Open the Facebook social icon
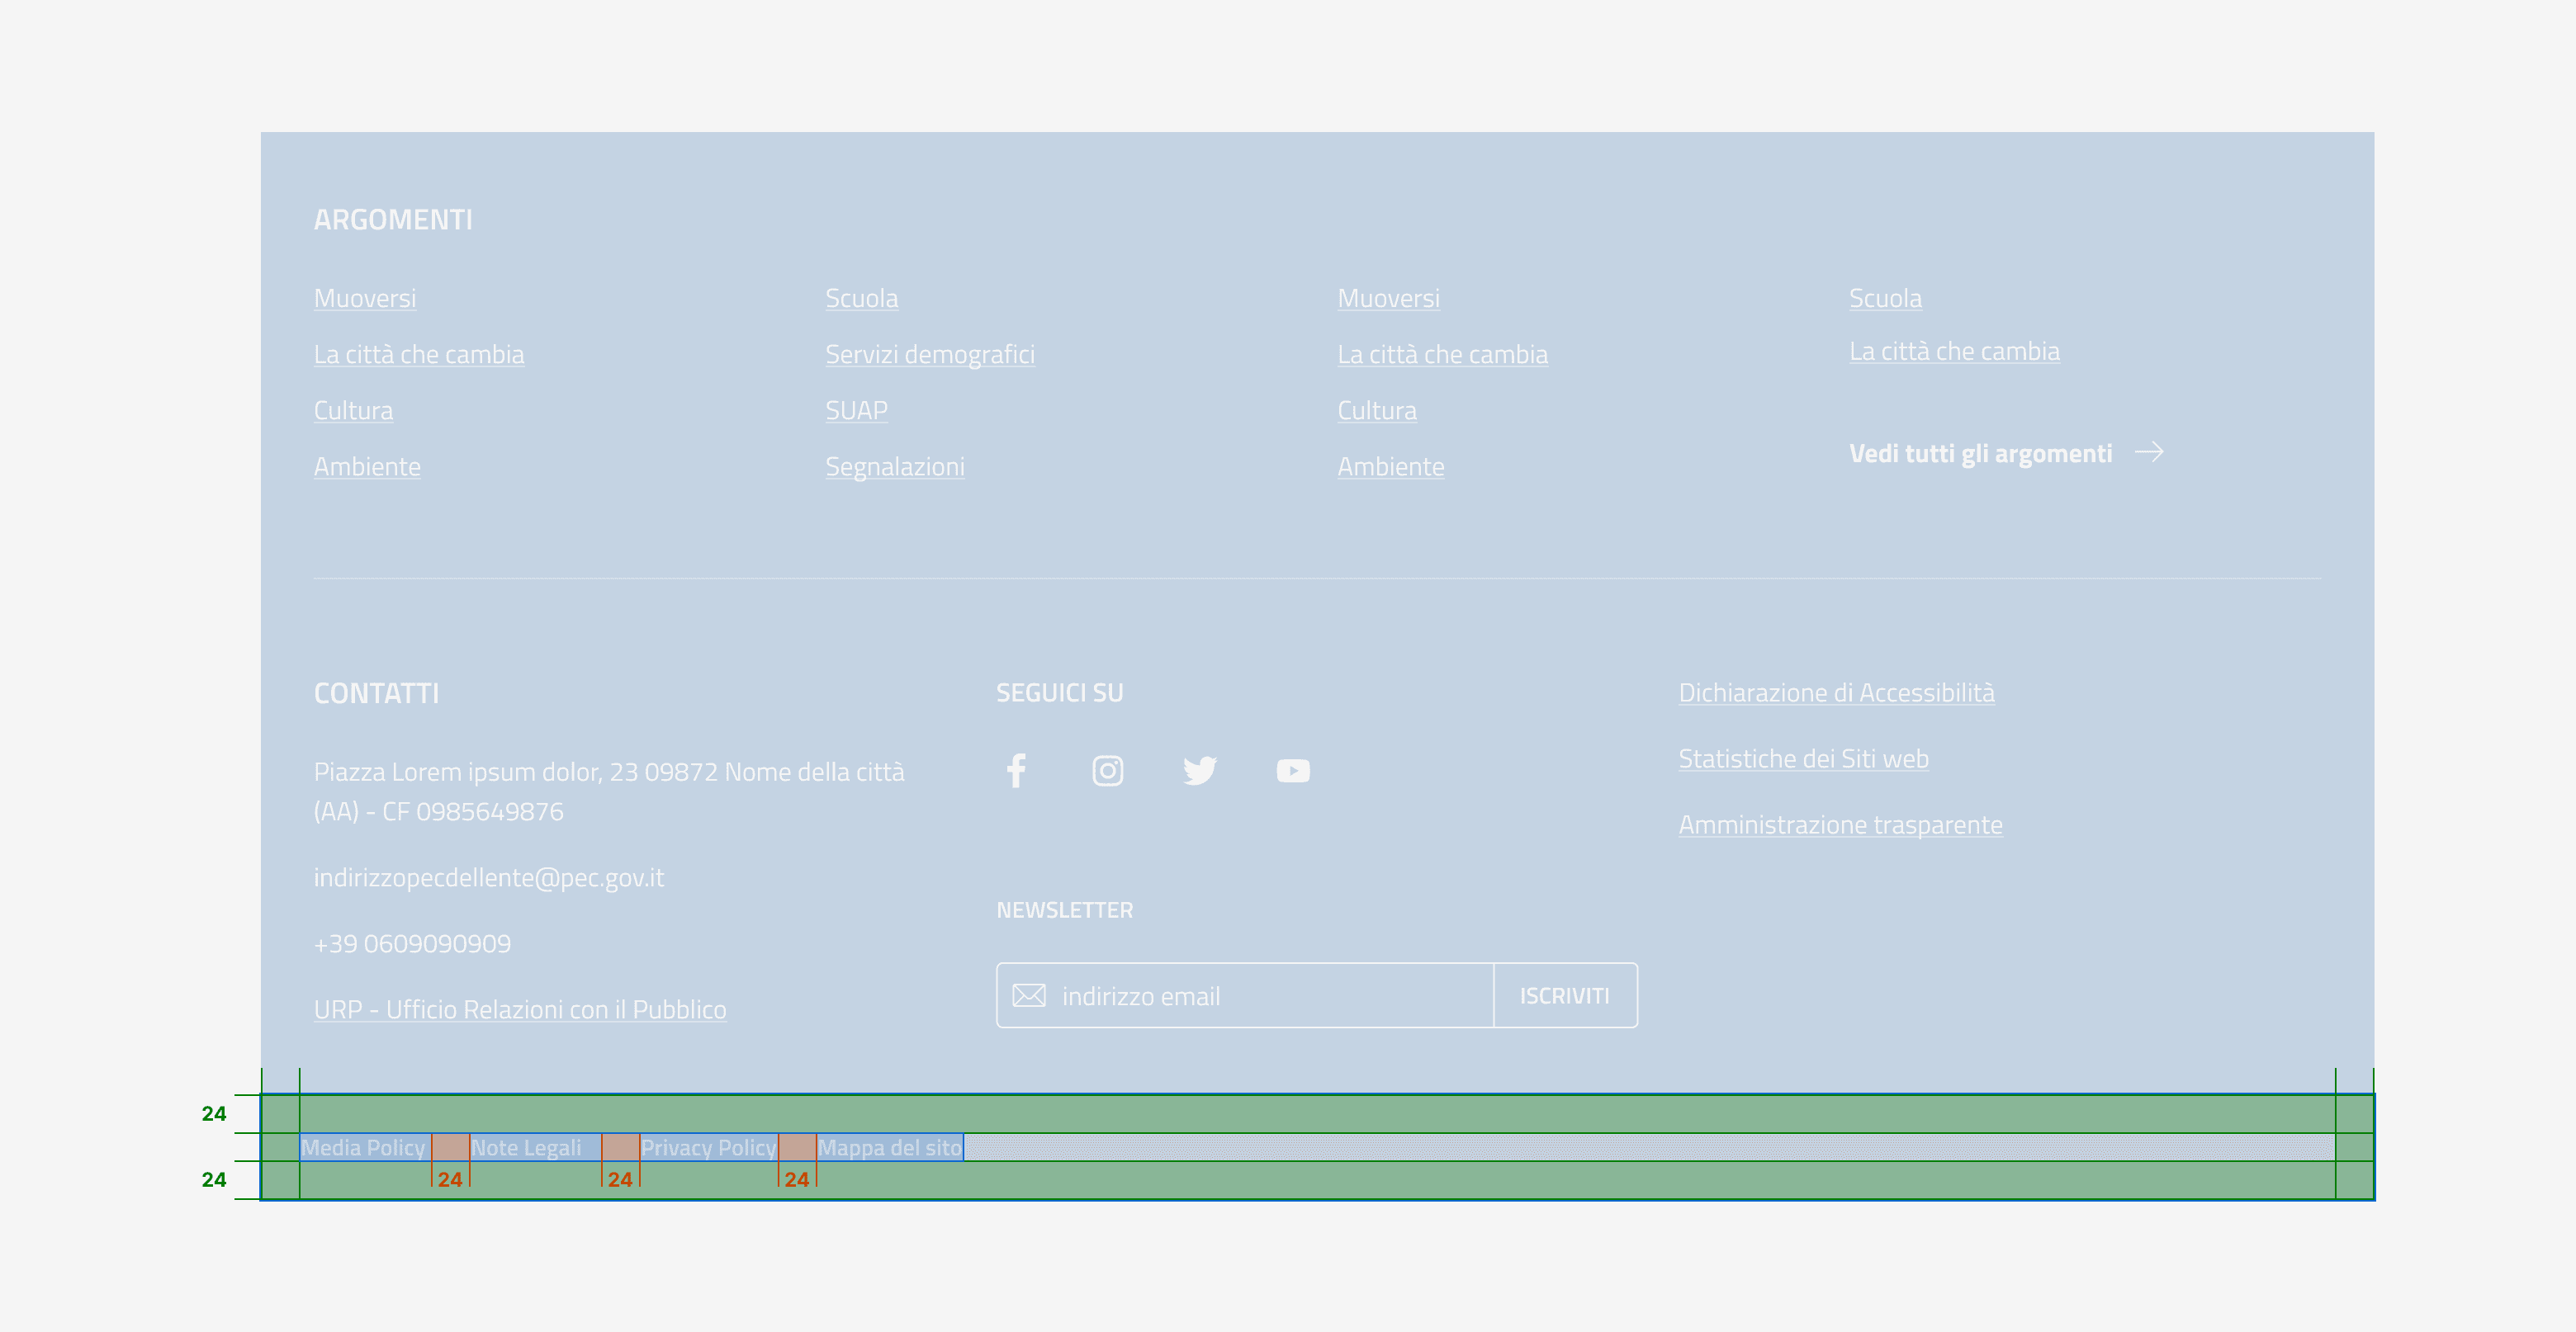 [x=1016, y=771]
